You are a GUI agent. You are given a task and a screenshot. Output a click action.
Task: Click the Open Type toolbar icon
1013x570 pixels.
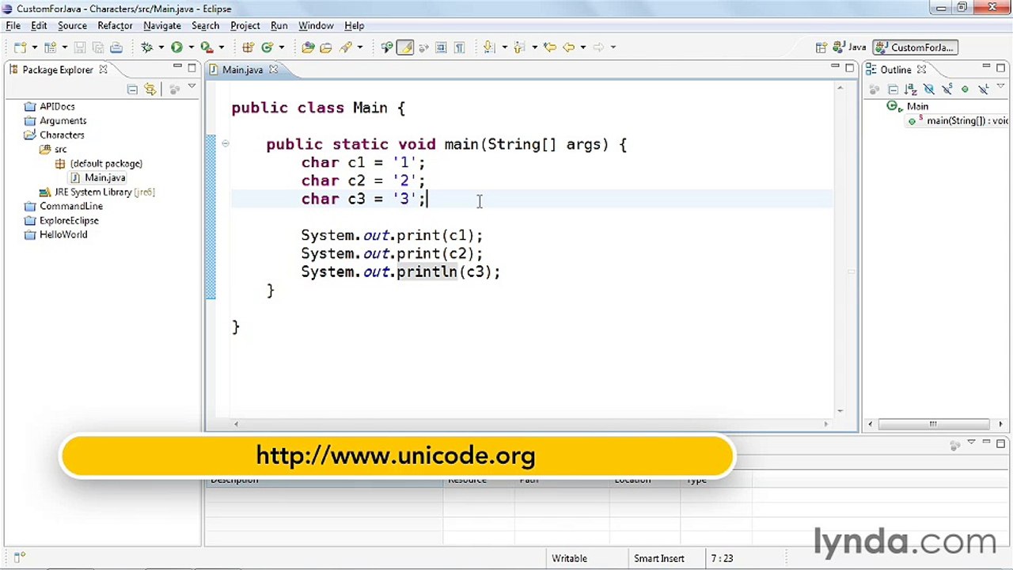(308, 47)
